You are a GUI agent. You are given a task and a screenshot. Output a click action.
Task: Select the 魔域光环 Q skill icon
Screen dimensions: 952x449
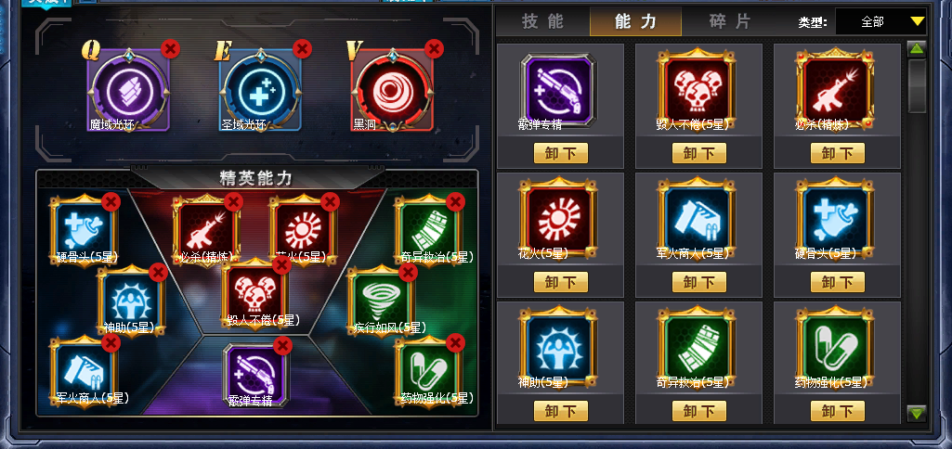[x=129, y=91]
